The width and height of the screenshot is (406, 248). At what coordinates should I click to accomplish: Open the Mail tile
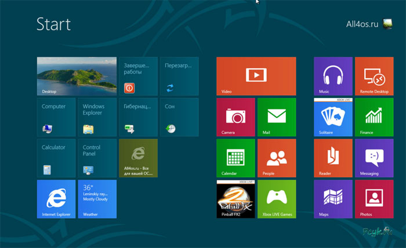[277, 117]
